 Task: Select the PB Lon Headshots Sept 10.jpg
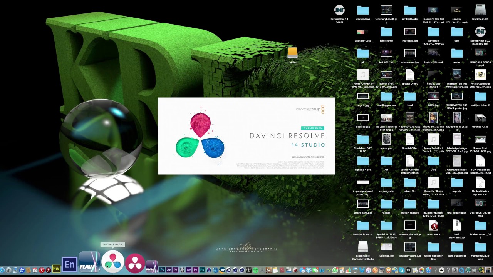point(386,122)
